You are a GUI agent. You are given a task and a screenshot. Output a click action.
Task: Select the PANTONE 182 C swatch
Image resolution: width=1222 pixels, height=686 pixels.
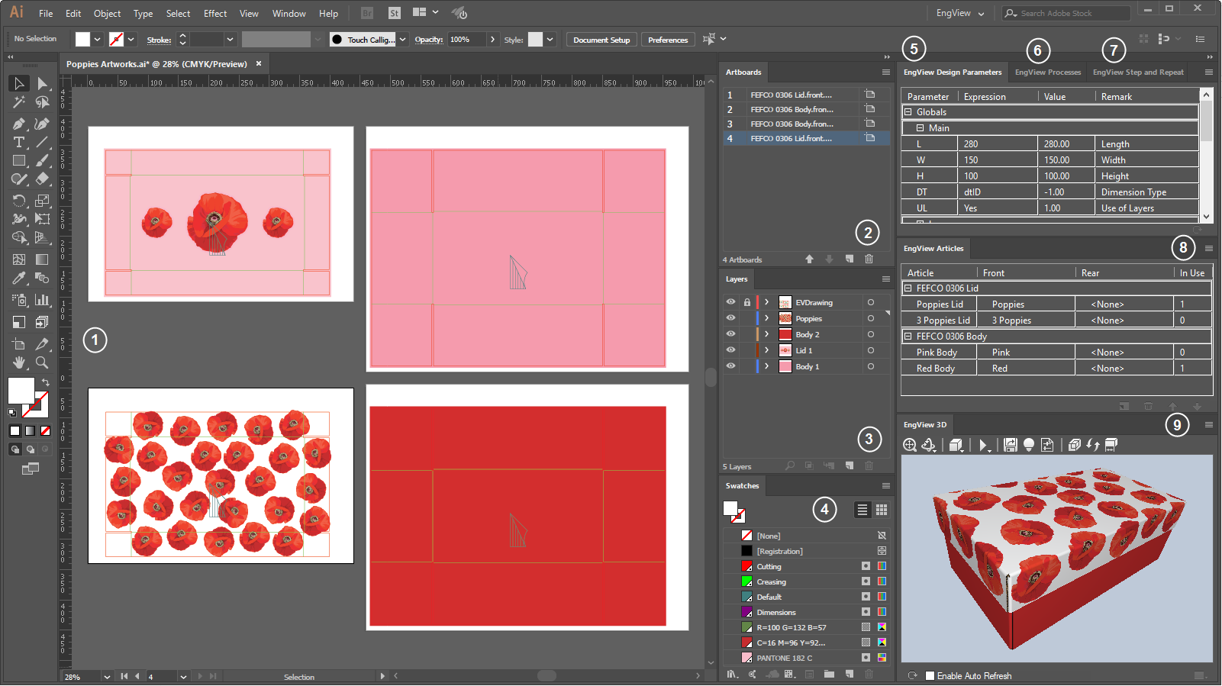point(784,658)
